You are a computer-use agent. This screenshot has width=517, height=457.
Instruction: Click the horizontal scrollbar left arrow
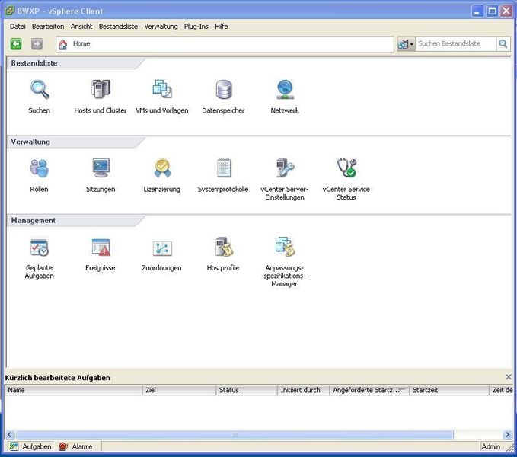coord(10,435)
